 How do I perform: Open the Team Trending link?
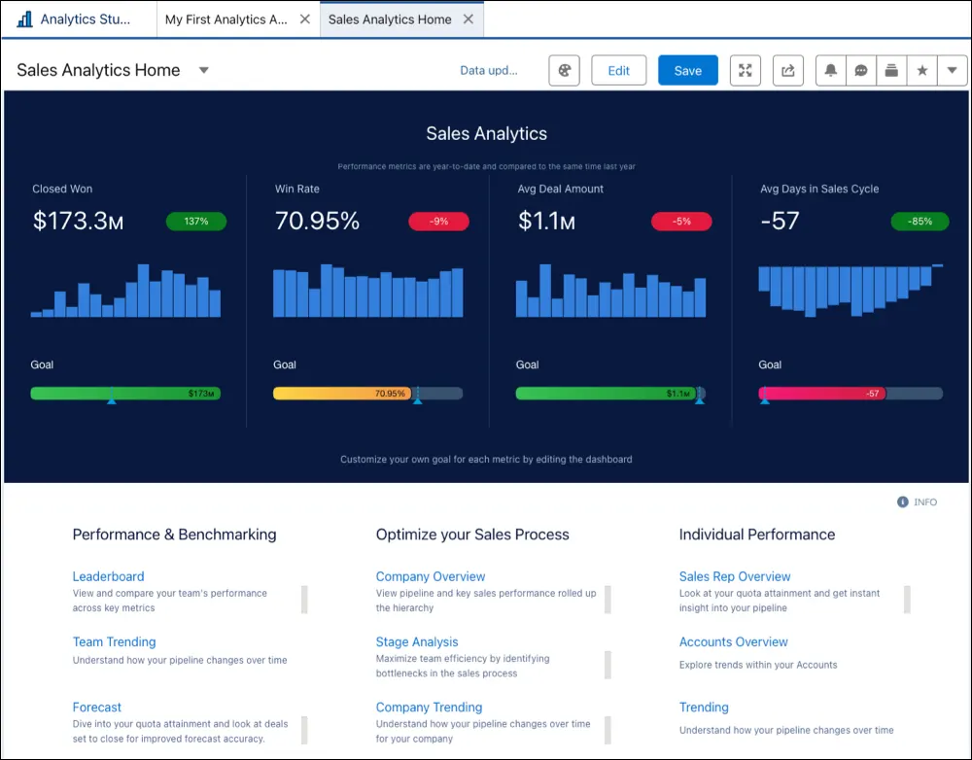click(114, 642)
